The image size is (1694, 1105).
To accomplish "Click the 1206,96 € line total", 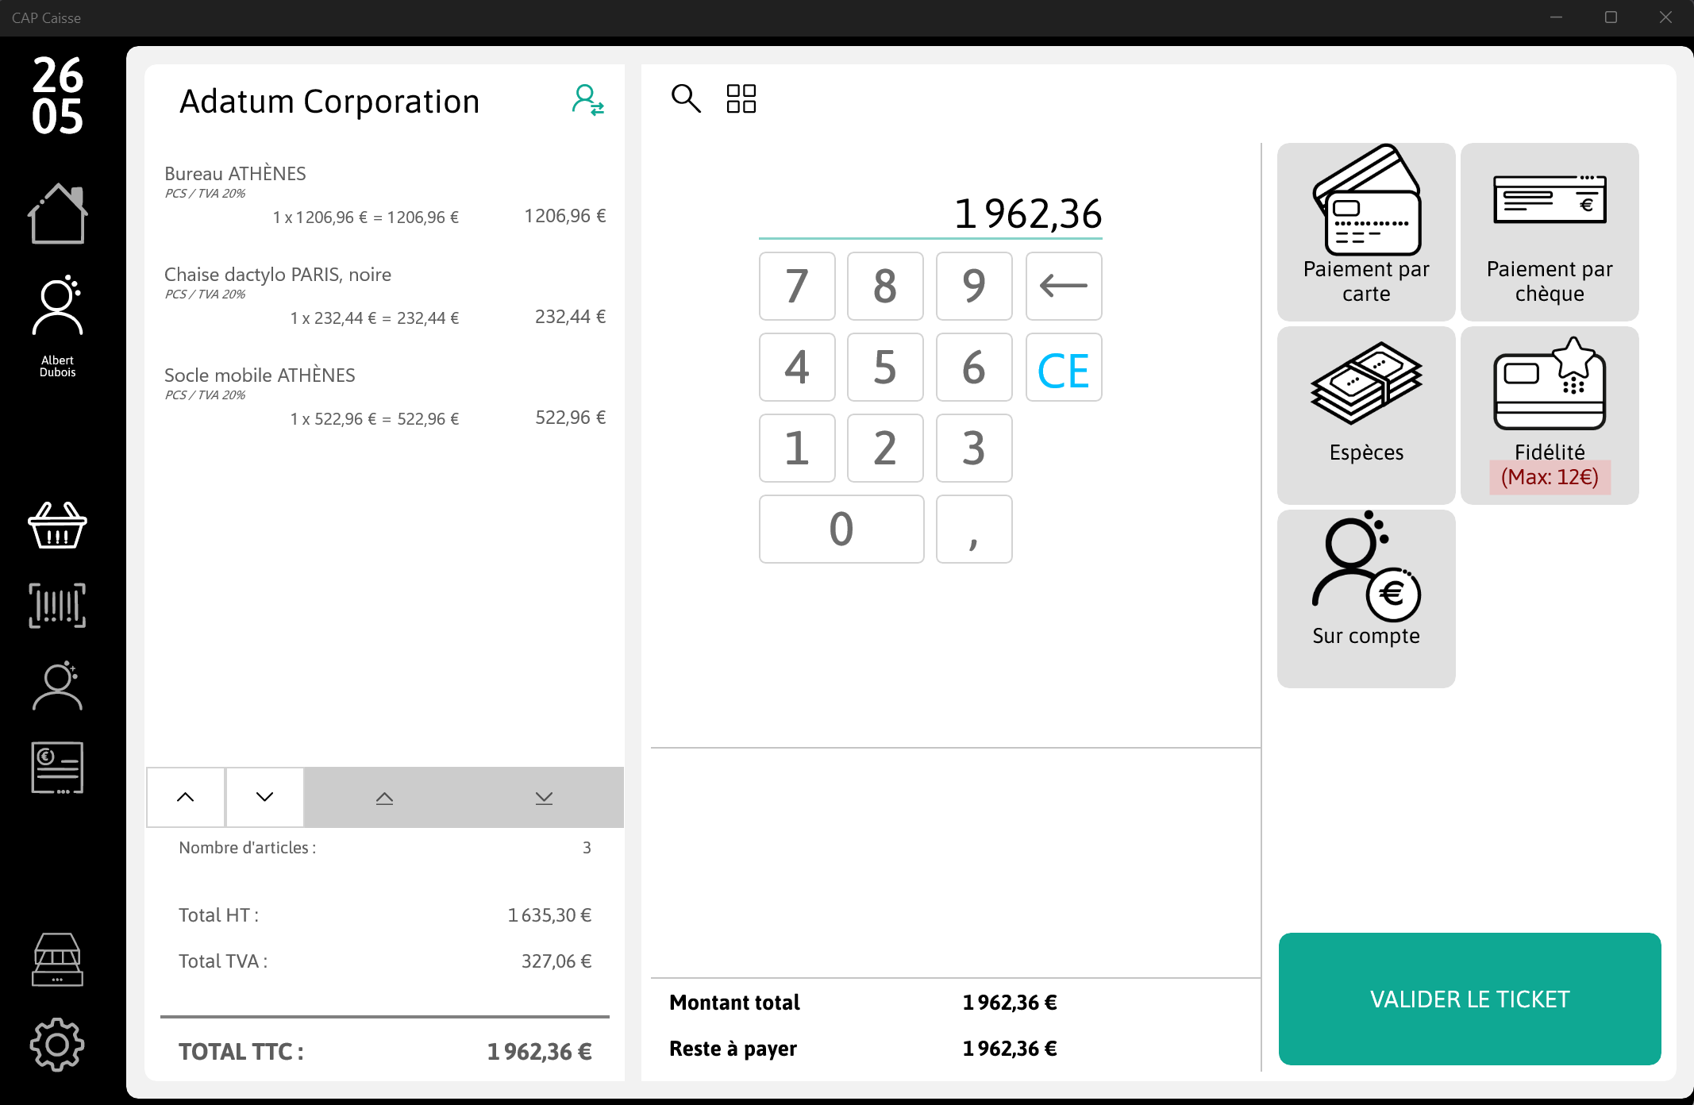I will [x=565, y=216].
